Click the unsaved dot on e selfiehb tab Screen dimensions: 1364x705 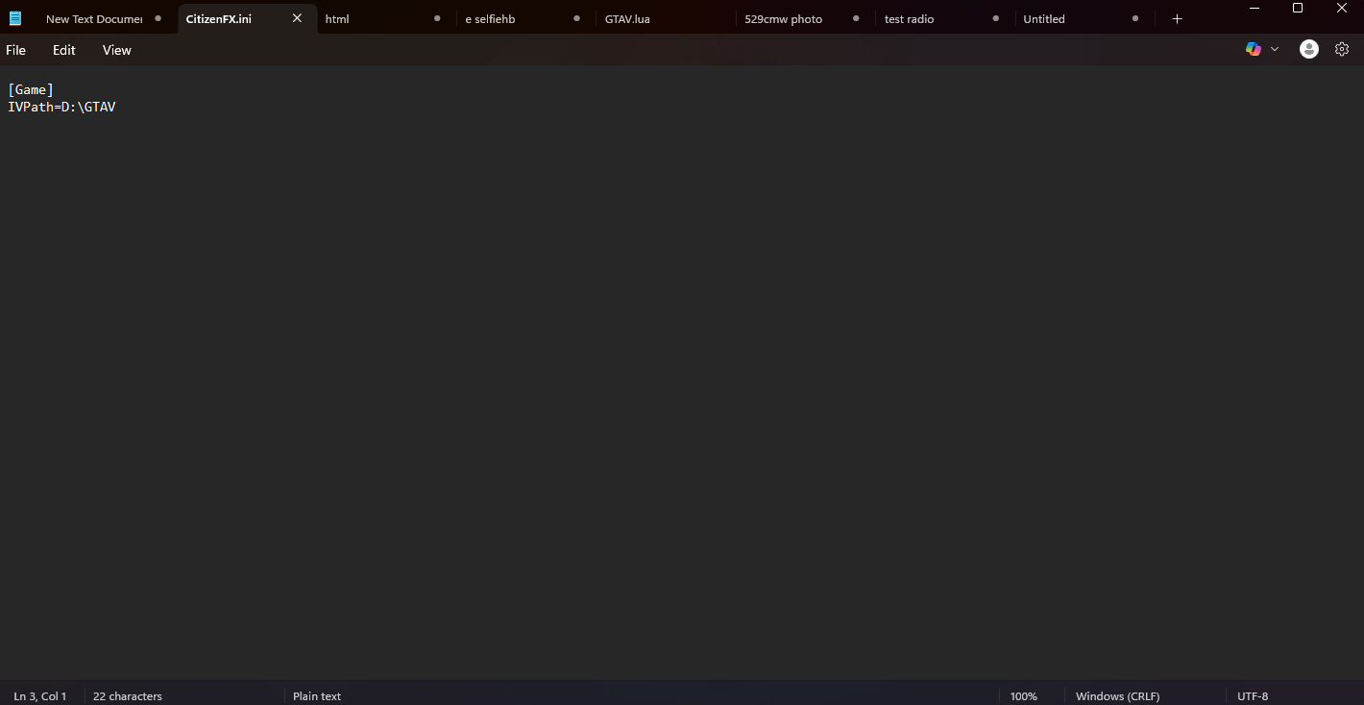[x=576, y=18]
